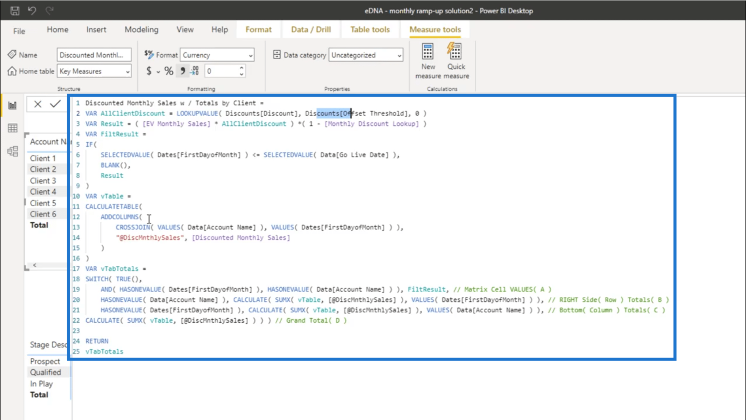Click the decimal places number field
Viewport: 746px width, 420px height.
pos(221,71)
